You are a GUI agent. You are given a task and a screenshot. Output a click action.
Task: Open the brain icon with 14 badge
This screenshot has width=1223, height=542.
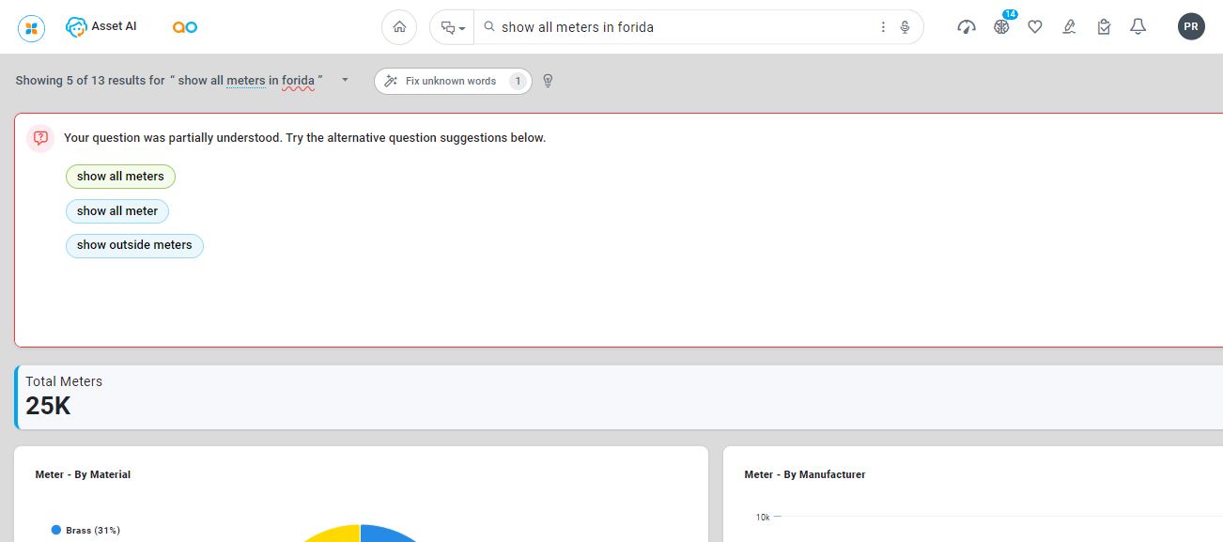[x=1001, y=27]
